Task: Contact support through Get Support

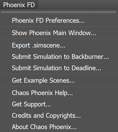Action: (59, 104)
